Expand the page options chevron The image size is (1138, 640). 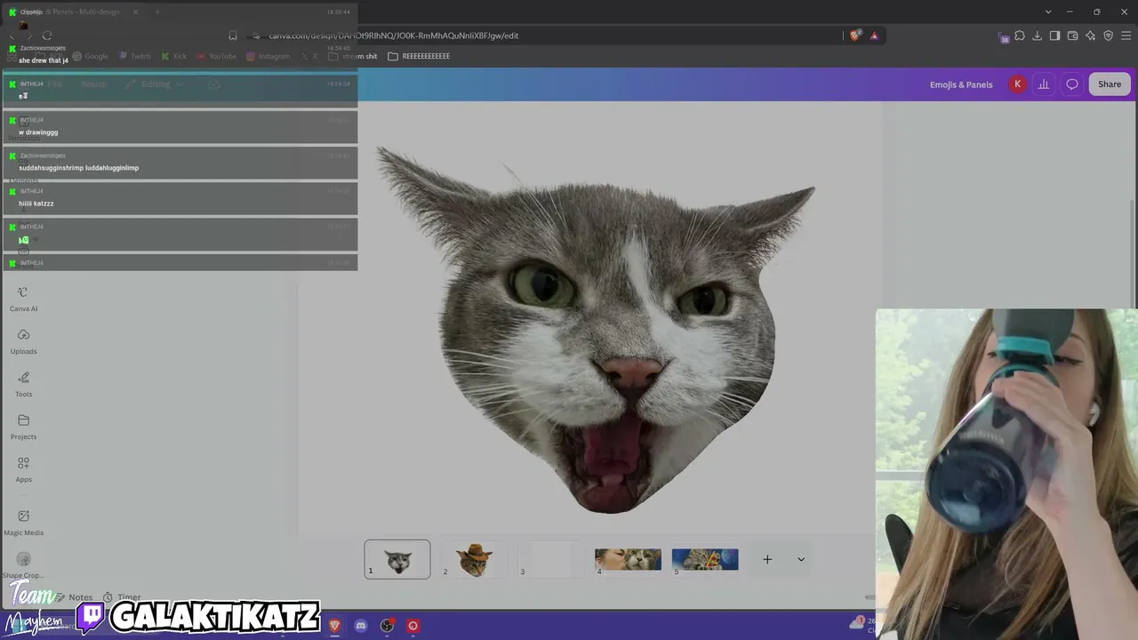point(801,559)
